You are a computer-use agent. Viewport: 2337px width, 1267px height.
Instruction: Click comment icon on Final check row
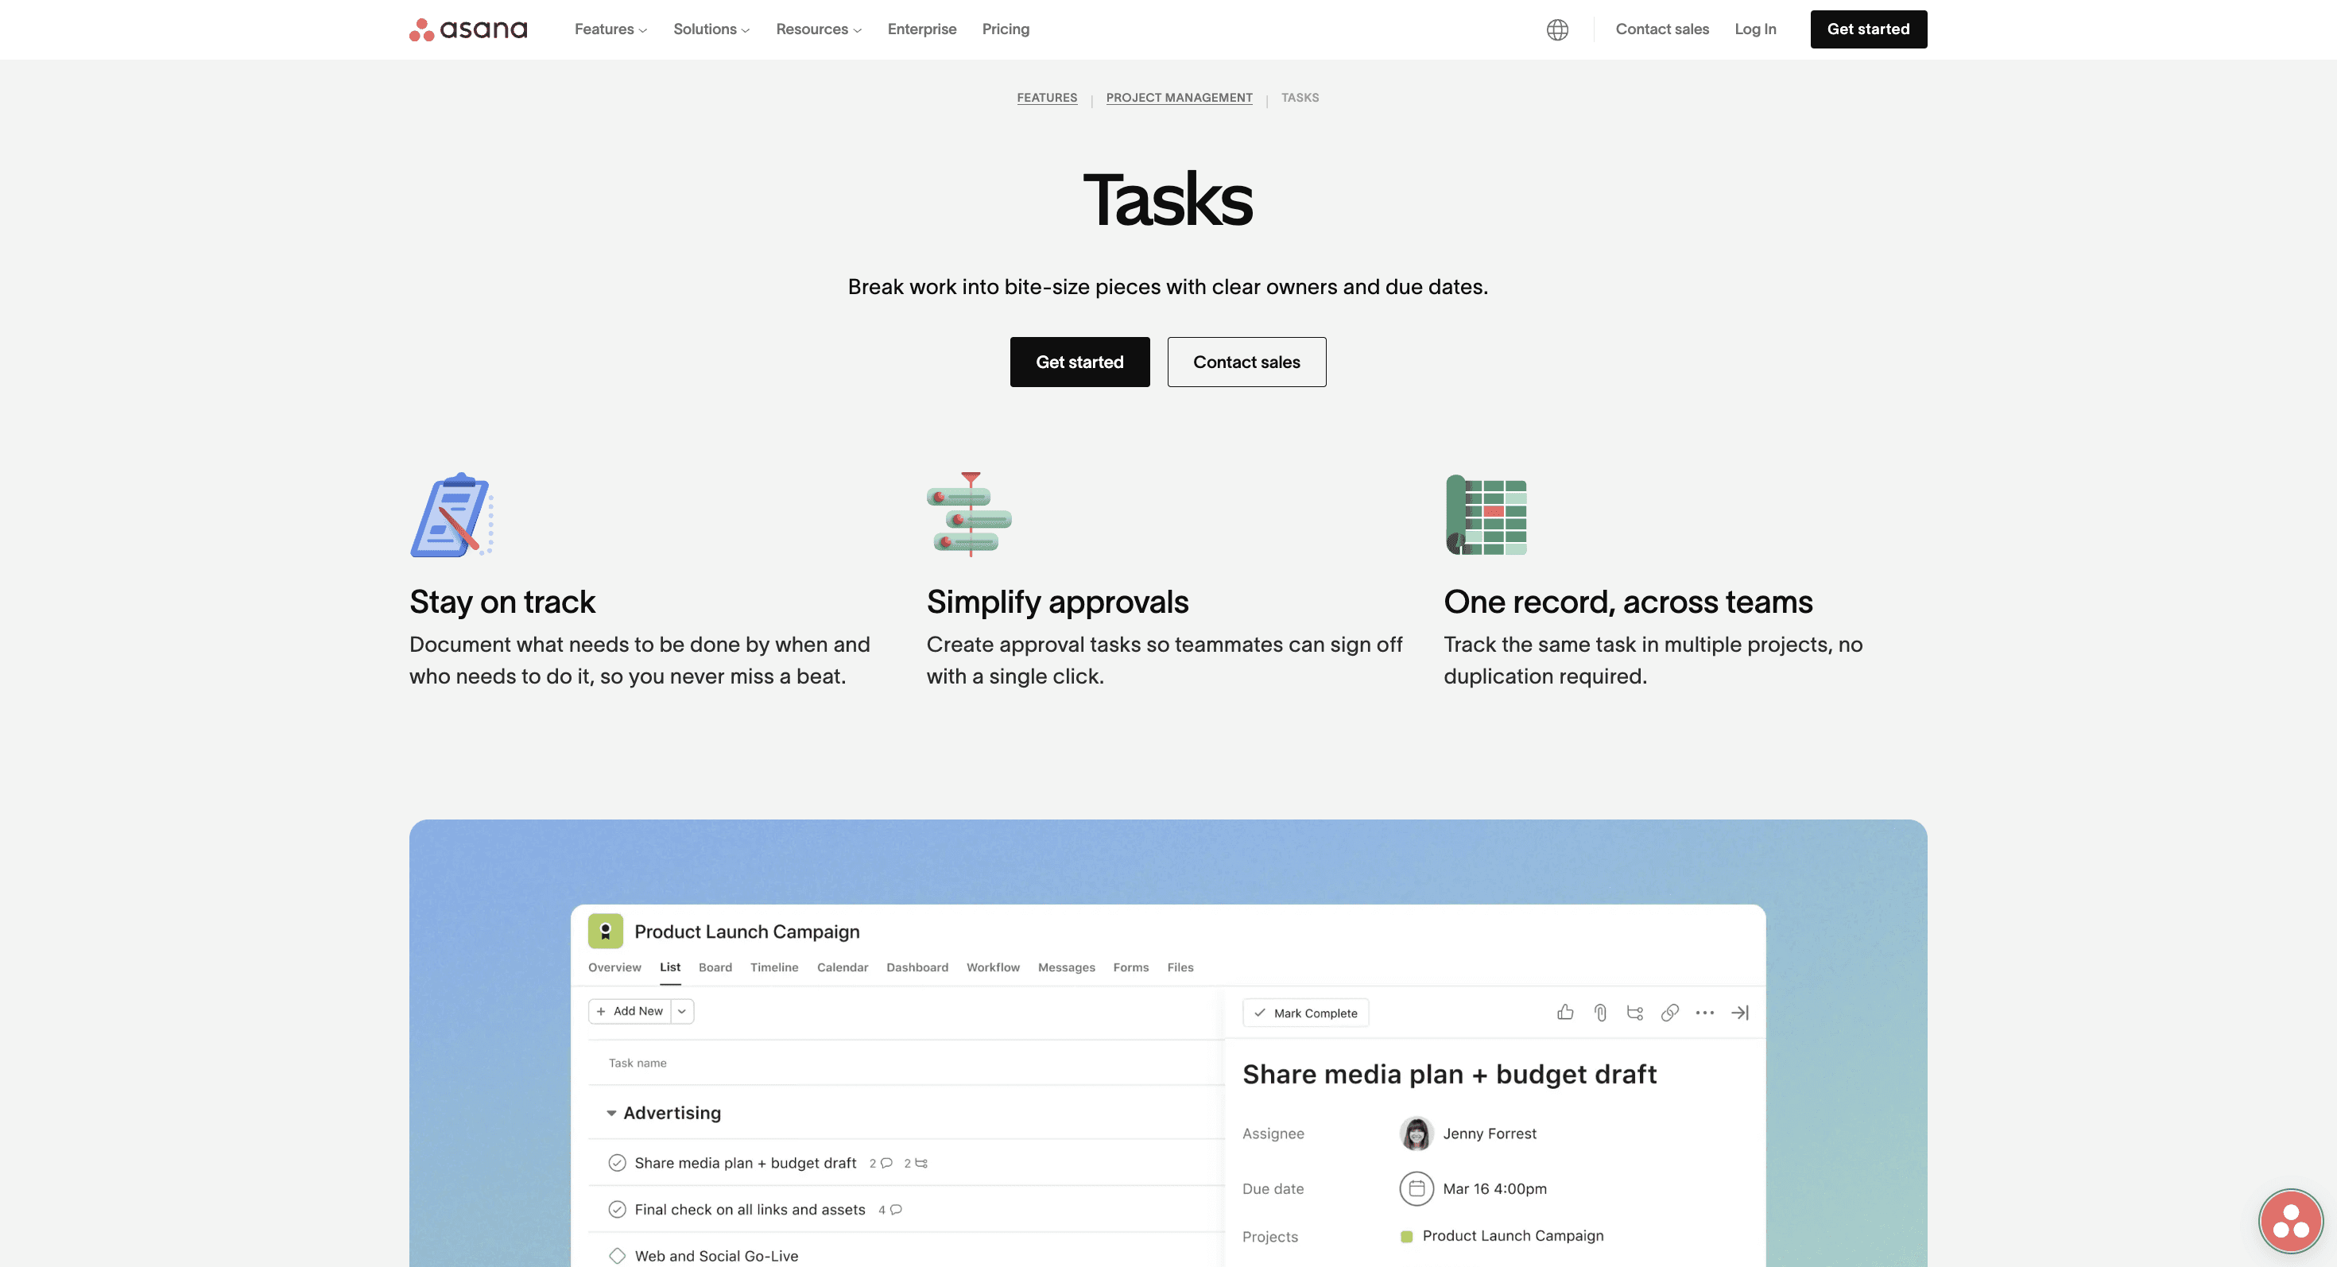(x=895, y=1209)
